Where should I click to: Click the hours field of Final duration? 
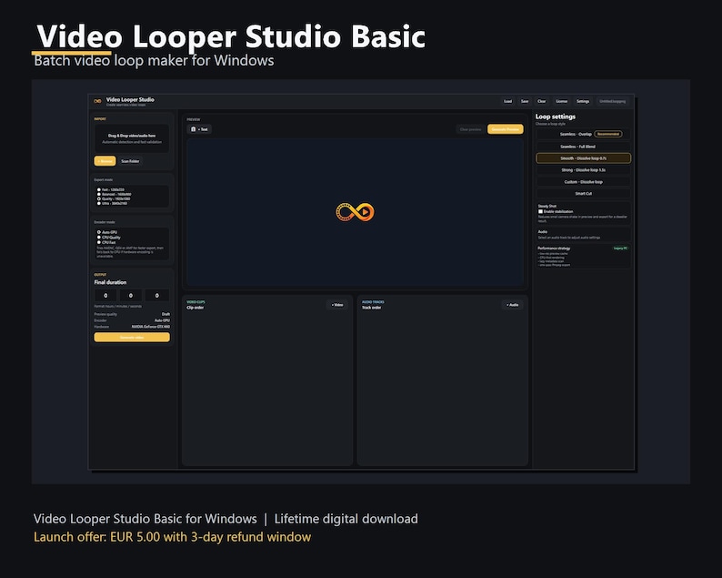click(x=105, y=296)
